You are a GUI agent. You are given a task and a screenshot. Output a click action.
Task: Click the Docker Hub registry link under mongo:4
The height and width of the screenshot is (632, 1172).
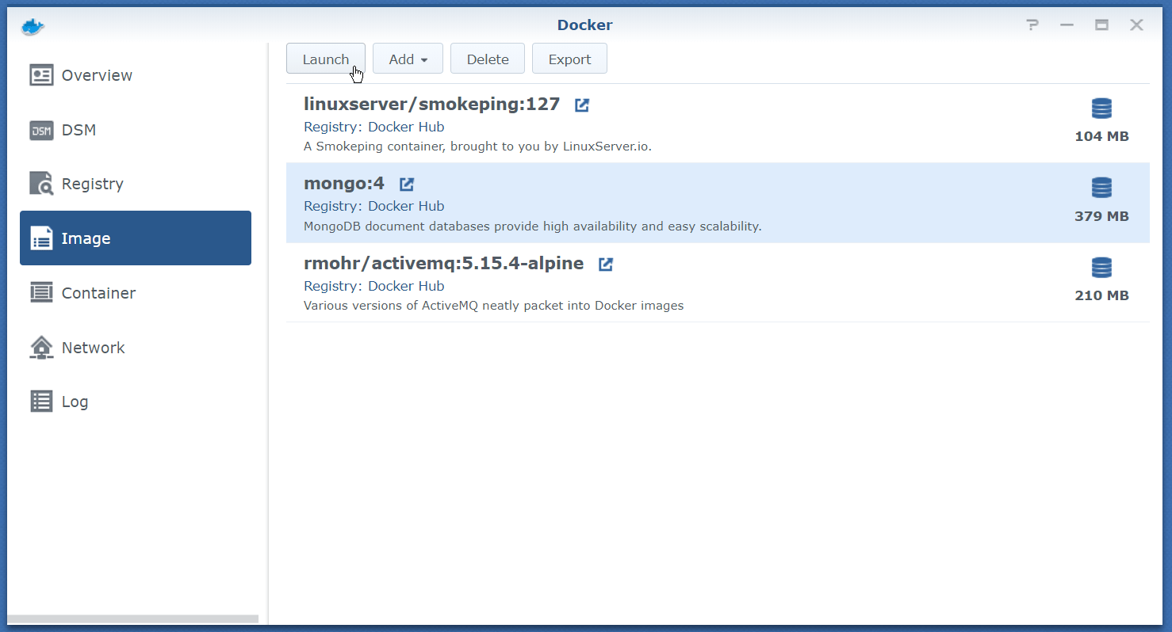pyautogui.click(x=406, y=206)
